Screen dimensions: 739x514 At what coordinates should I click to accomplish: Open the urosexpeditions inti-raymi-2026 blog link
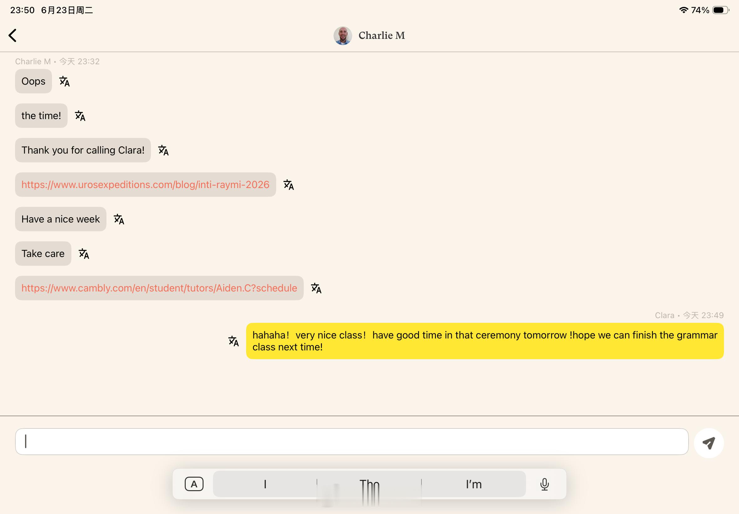145,185
